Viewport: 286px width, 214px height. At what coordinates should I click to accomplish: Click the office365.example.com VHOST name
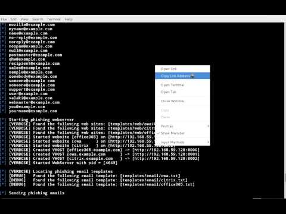pyautogui.click(x=95, y=150)
